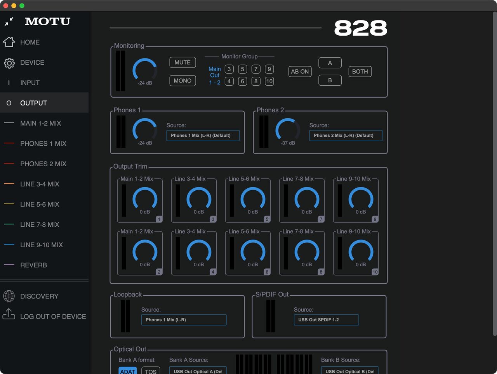Click the Log Out of Device icon
497x374 pixels.
(x=9, y=314)
